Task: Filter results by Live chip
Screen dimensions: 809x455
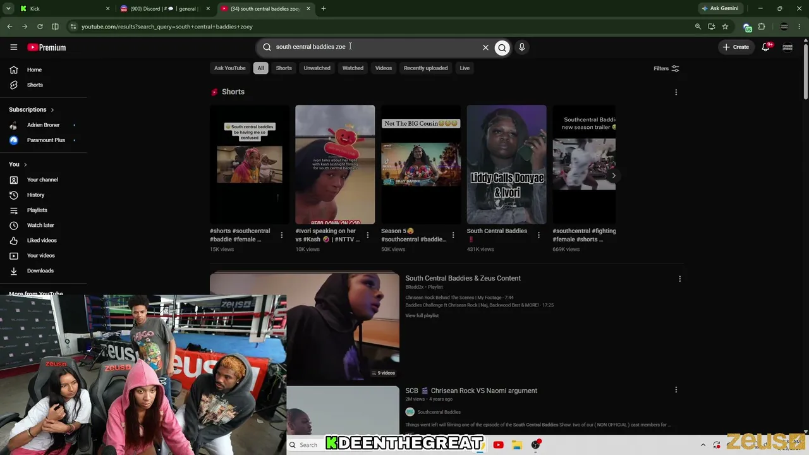Action: 465,68
